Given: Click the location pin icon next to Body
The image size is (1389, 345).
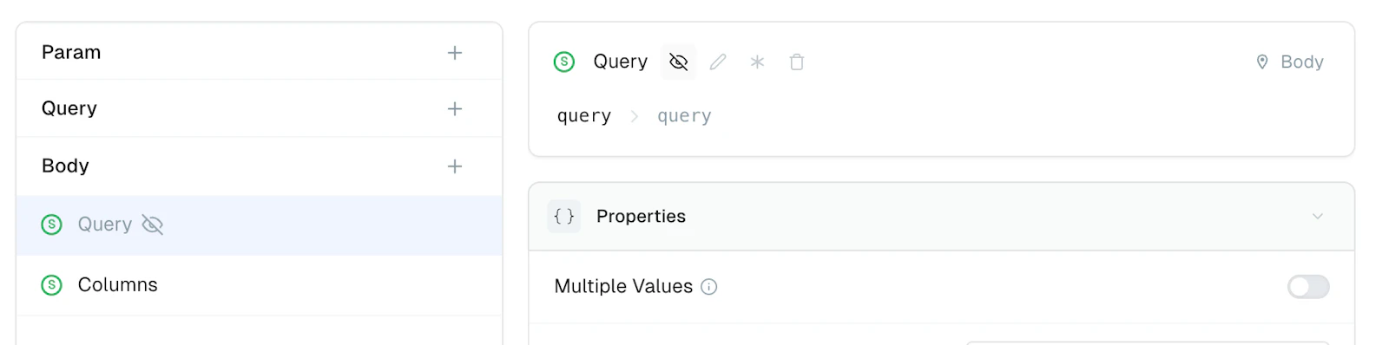Looking at the screenshot, I should (1262, 62).
